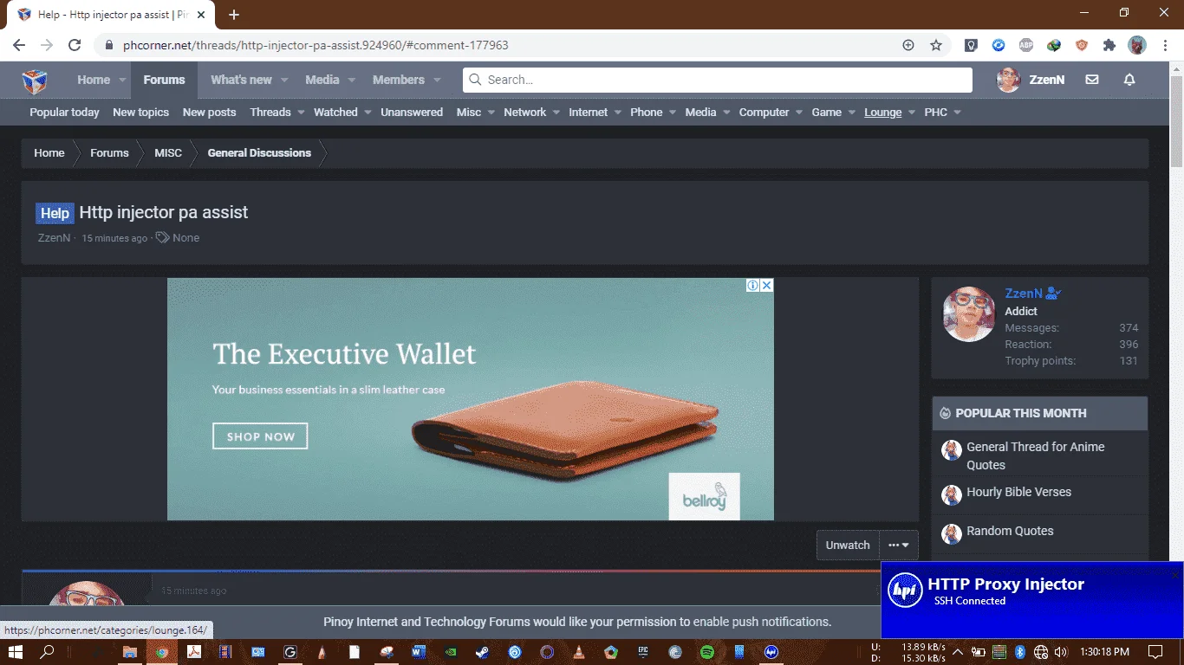Open the alerts bell icon
The height and width of the screenshot is (665, 1184).
1129,80
